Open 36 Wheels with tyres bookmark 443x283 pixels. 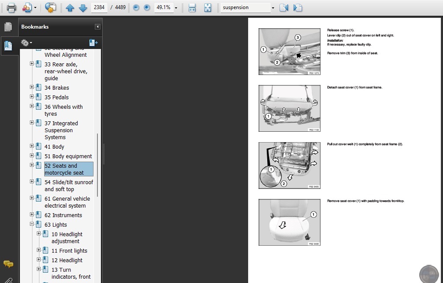(x=64, y=110)
